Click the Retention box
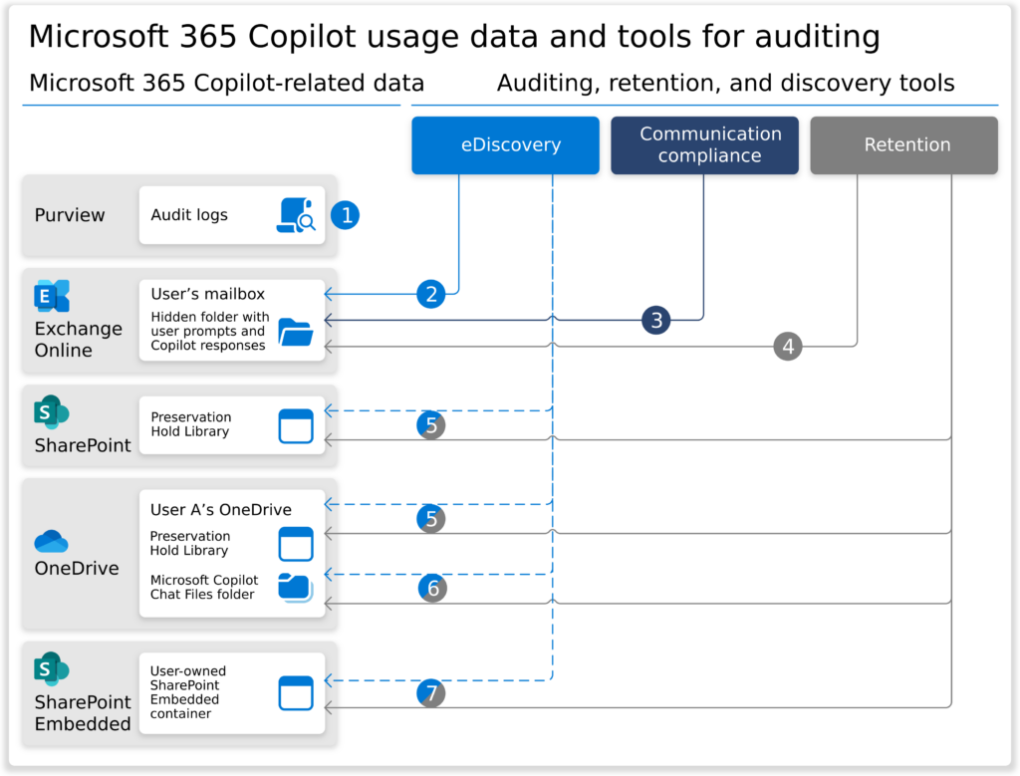 click(903, 145)
